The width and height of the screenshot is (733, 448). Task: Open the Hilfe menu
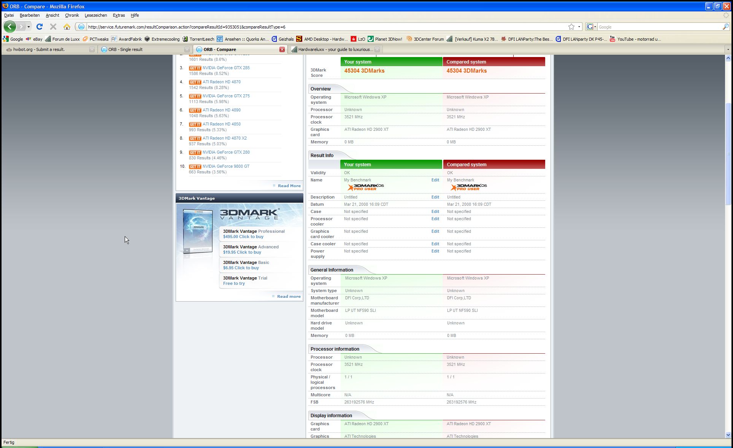[x=135, y=15]
